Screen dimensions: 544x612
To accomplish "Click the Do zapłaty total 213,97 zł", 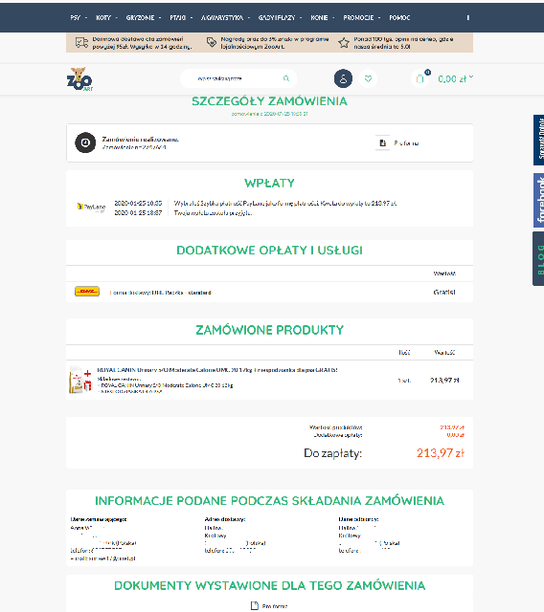I will coord(441,453).
